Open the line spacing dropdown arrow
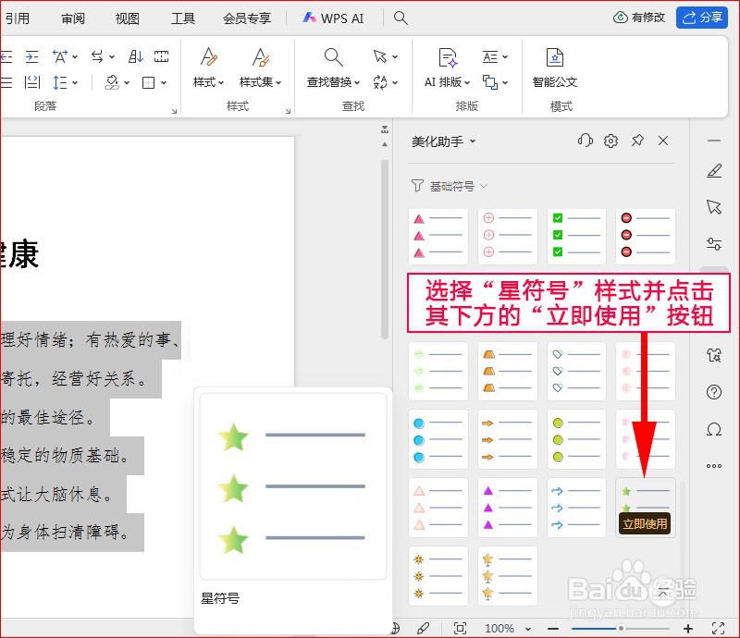Image resolution: width=740 pixels, height=638 pixels. coord(74,82)
